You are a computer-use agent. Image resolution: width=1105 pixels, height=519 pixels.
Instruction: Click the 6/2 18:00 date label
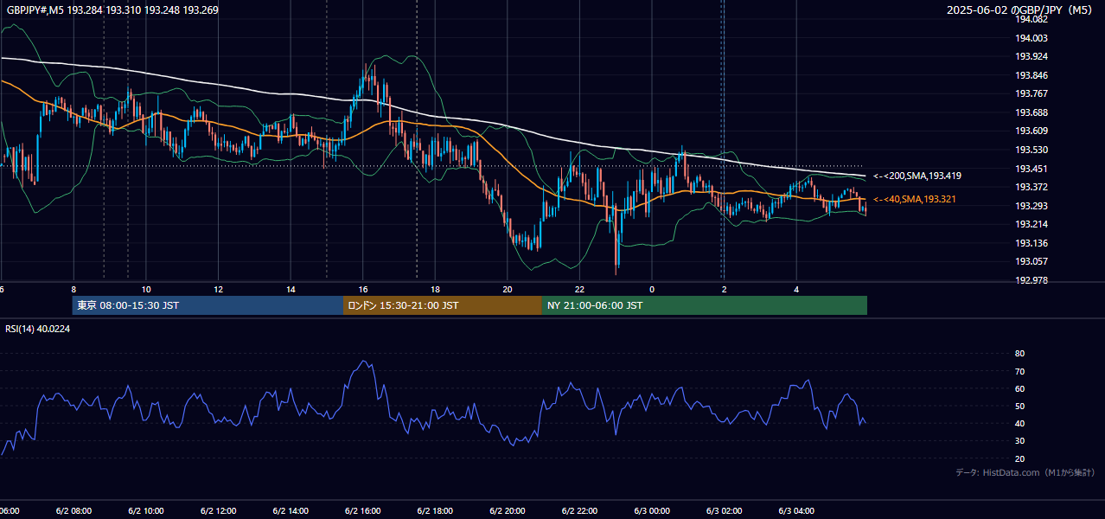436,511
